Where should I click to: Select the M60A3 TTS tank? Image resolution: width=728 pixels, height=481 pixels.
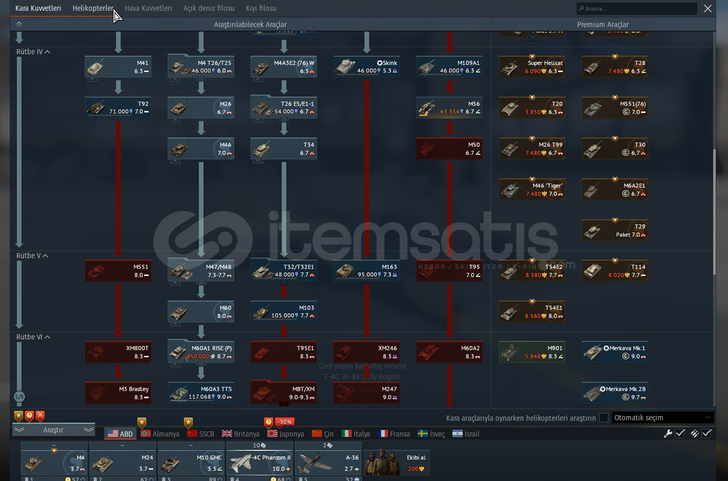pos(201,393)
